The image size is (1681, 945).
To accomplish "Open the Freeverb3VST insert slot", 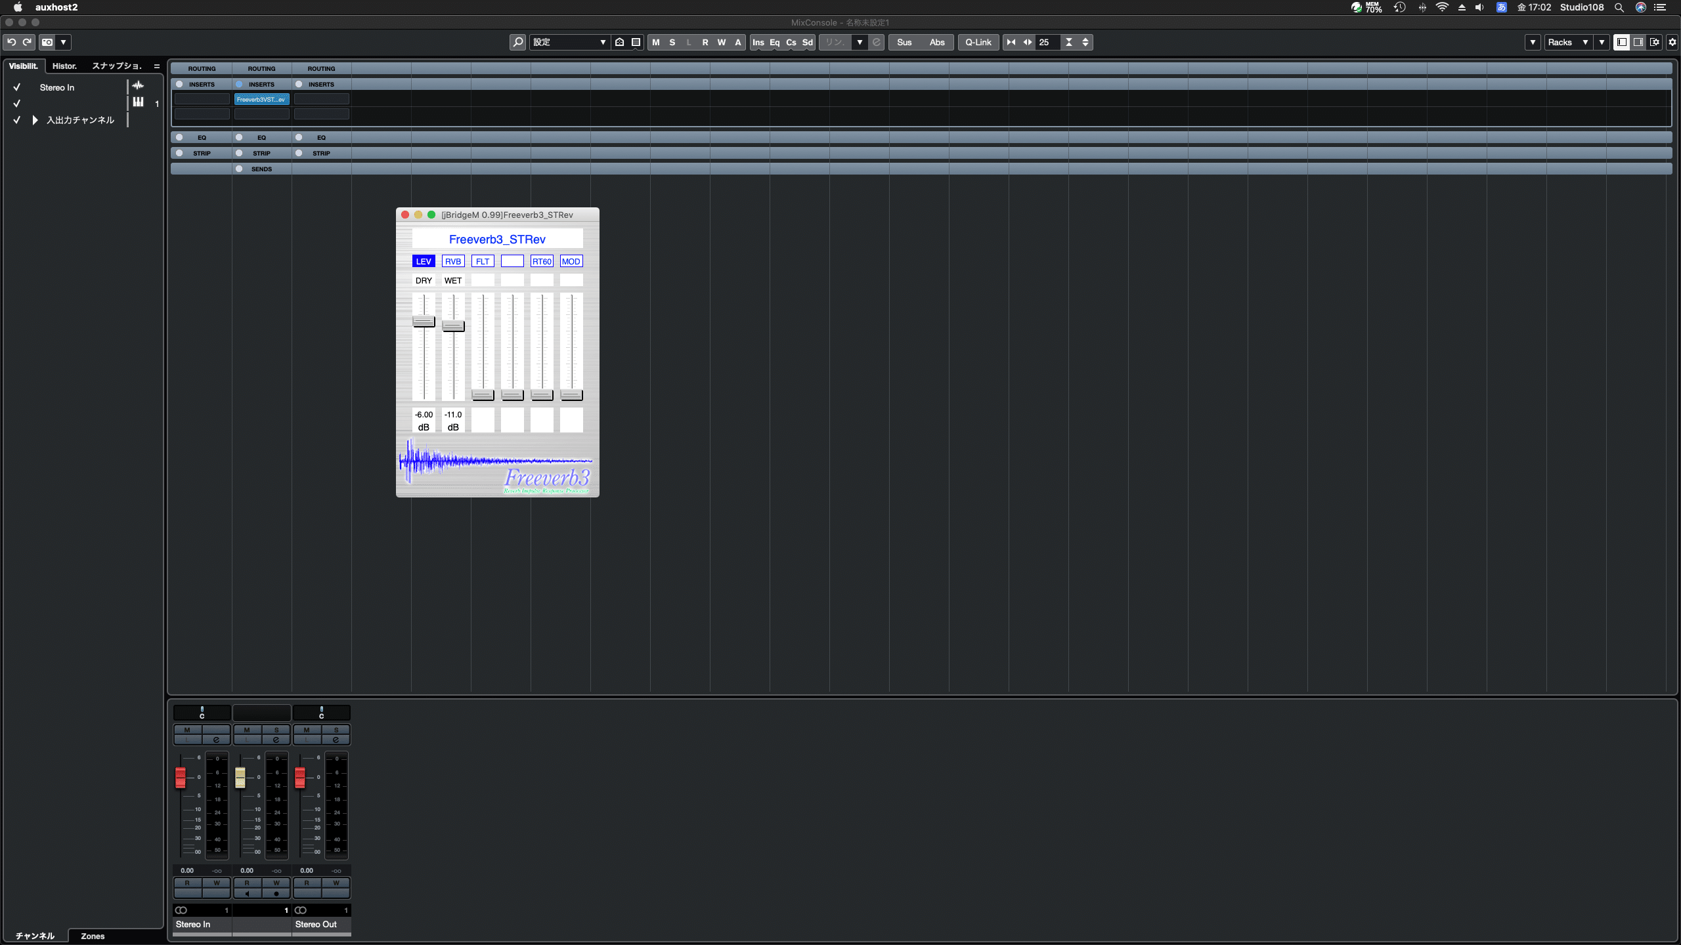I will pos(261,99).
